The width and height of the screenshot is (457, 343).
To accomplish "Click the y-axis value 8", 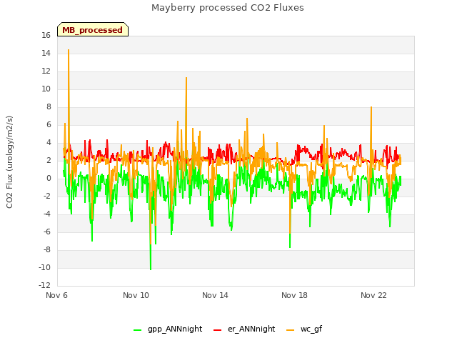I will click(49, 106).
